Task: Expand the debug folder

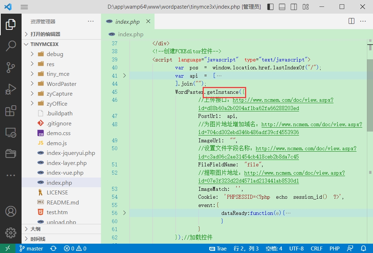Action: point(55,54)
